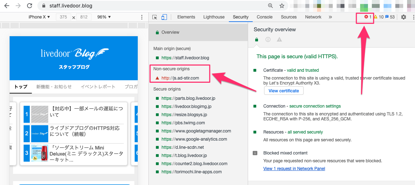Open article ライブドアブログのHTTPS対応について(続報)

85,131
